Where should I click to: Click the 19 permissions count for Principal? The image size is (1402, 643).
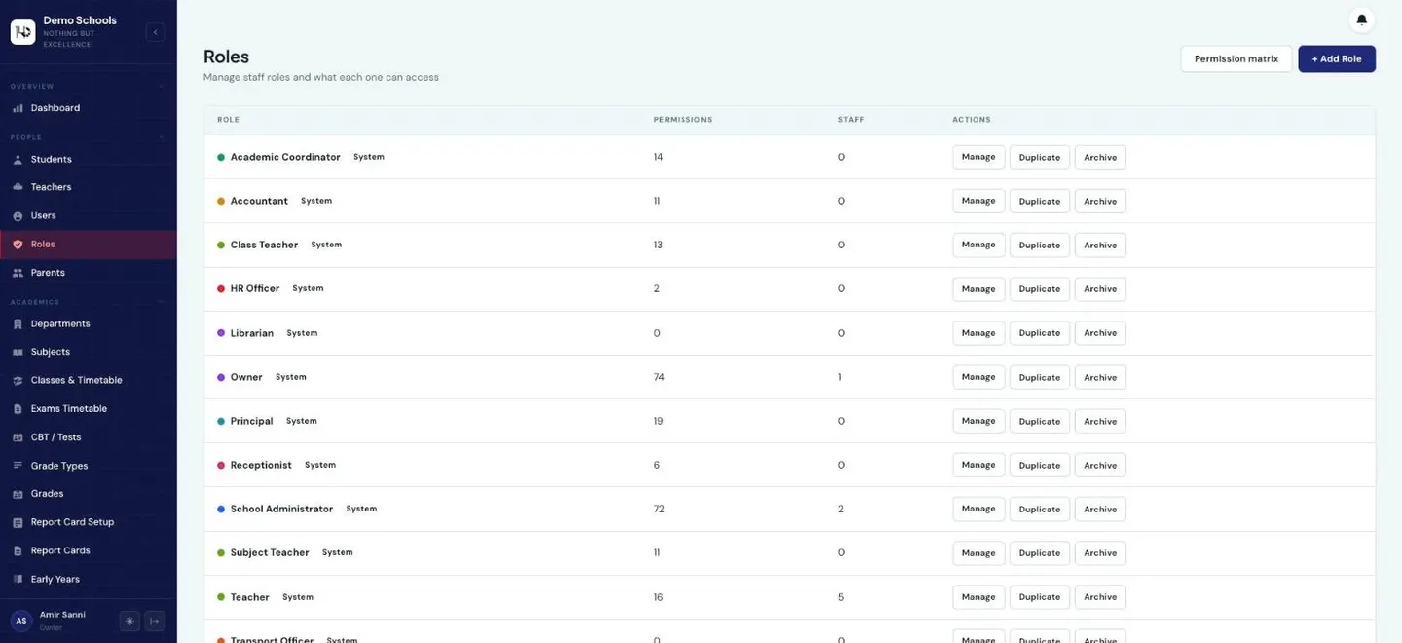click(659, 421)
